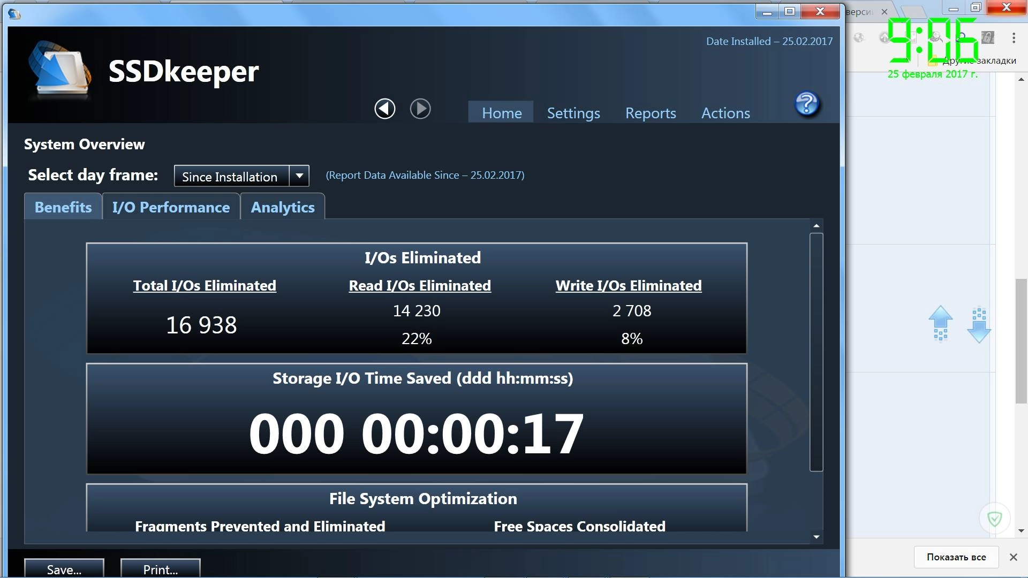Viewport: 1028px width, 578px height.
Task: Minimize the SSDkeeper window
Action: 767,11
